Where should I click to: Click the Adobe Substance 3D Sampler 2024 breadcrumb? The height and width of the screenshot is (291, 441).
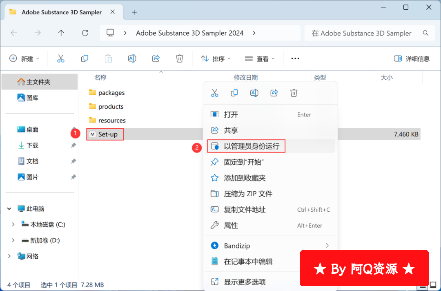click(189, 33)
